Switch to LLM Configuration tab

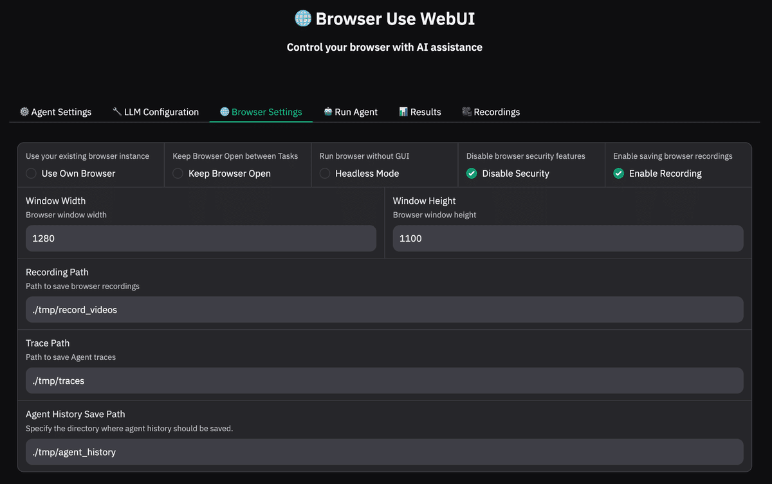pyautogui.click(x=156, y=112)
